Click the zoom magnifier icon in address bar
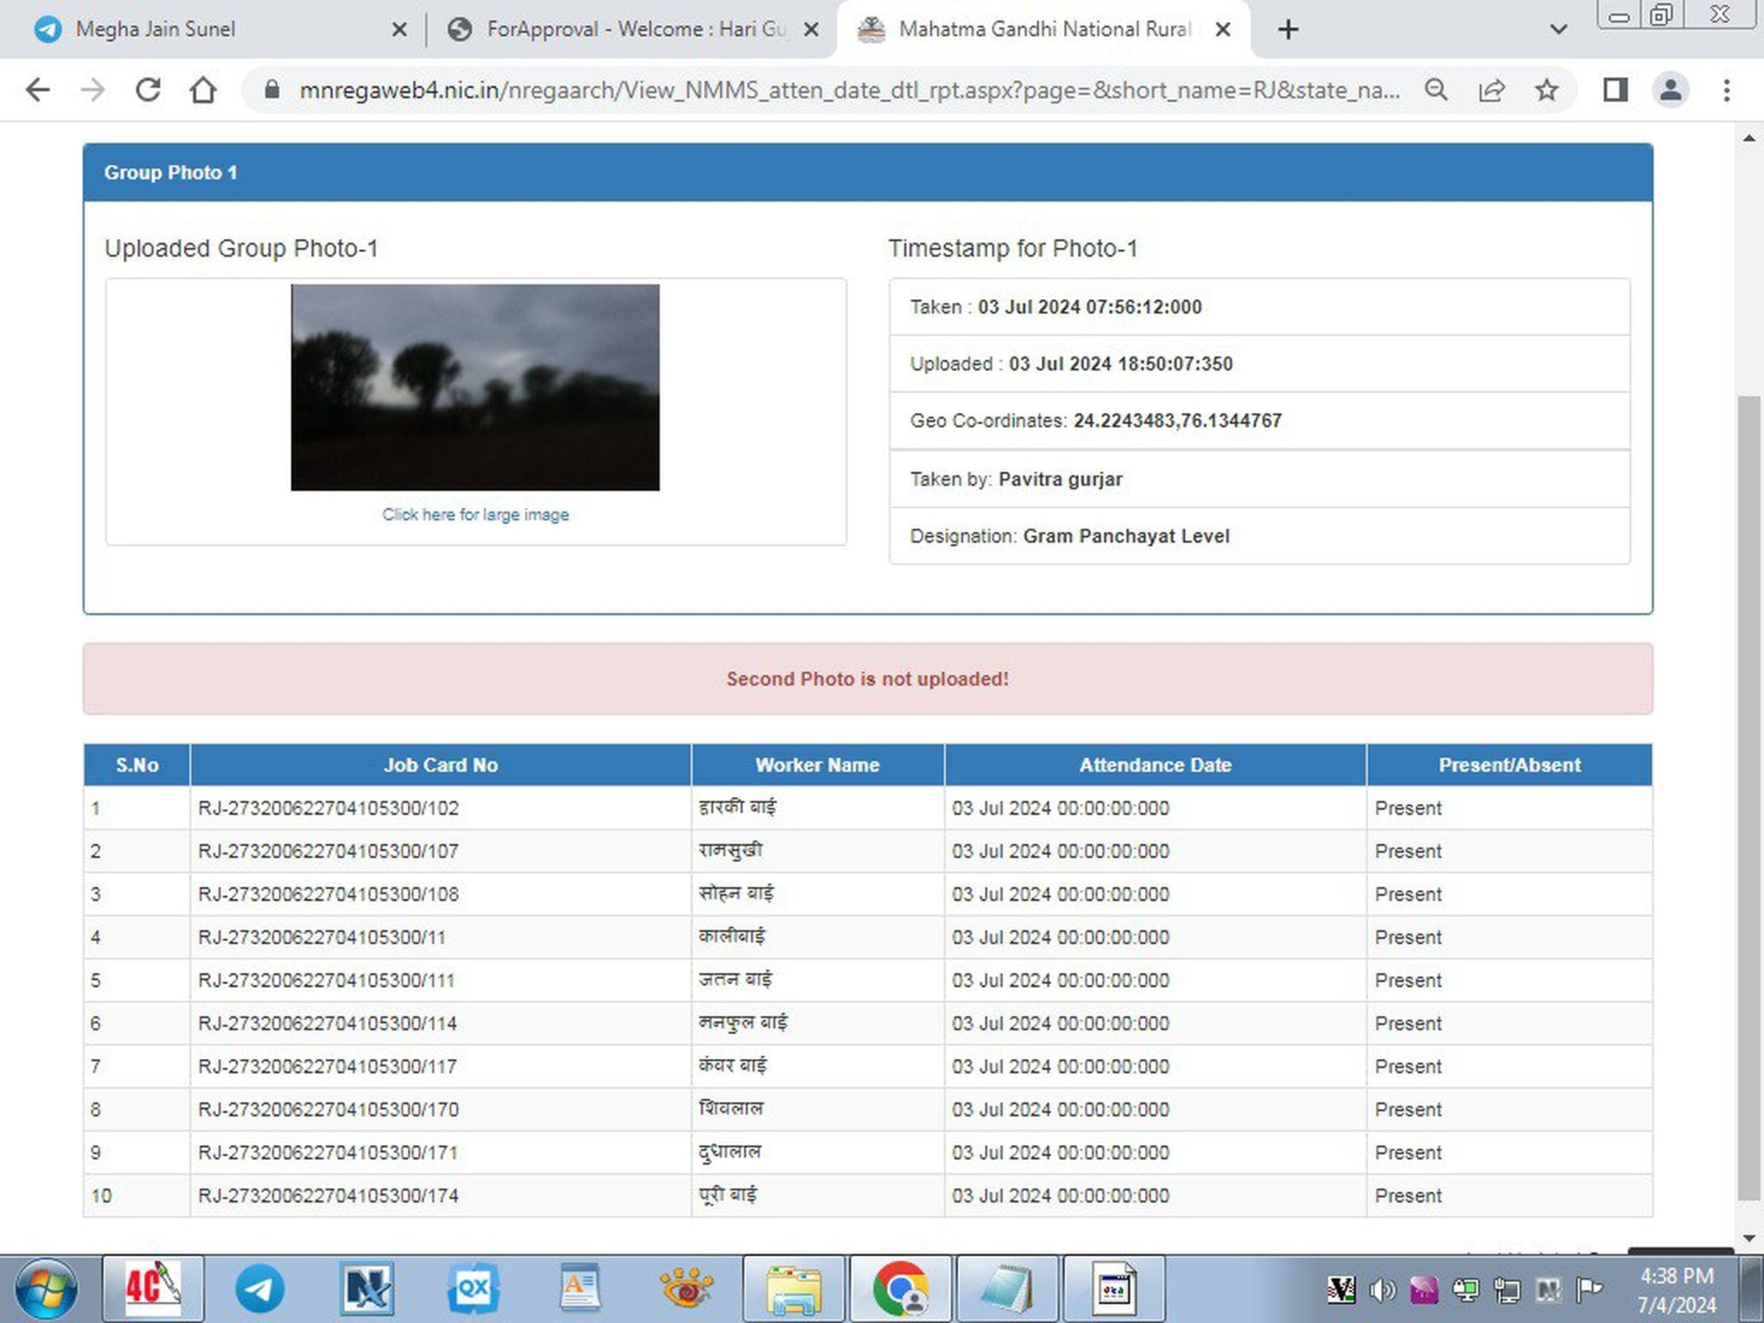Screen dimensions: 1764x1323 point(1436,90)
